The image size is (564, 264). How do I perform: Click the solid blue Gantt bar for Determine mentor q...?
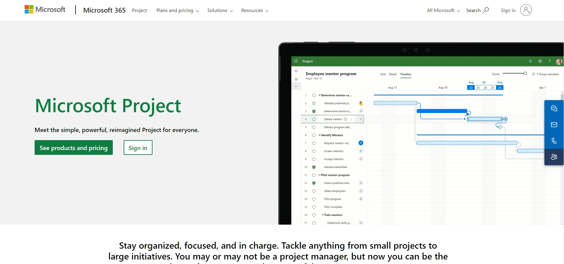442,111
